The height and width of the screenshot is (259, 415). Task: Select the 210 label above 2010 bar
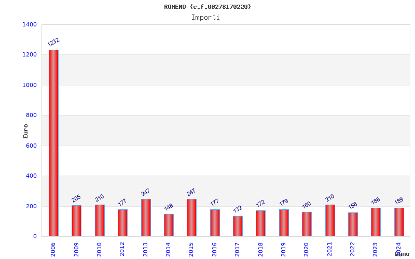(100, 198)
